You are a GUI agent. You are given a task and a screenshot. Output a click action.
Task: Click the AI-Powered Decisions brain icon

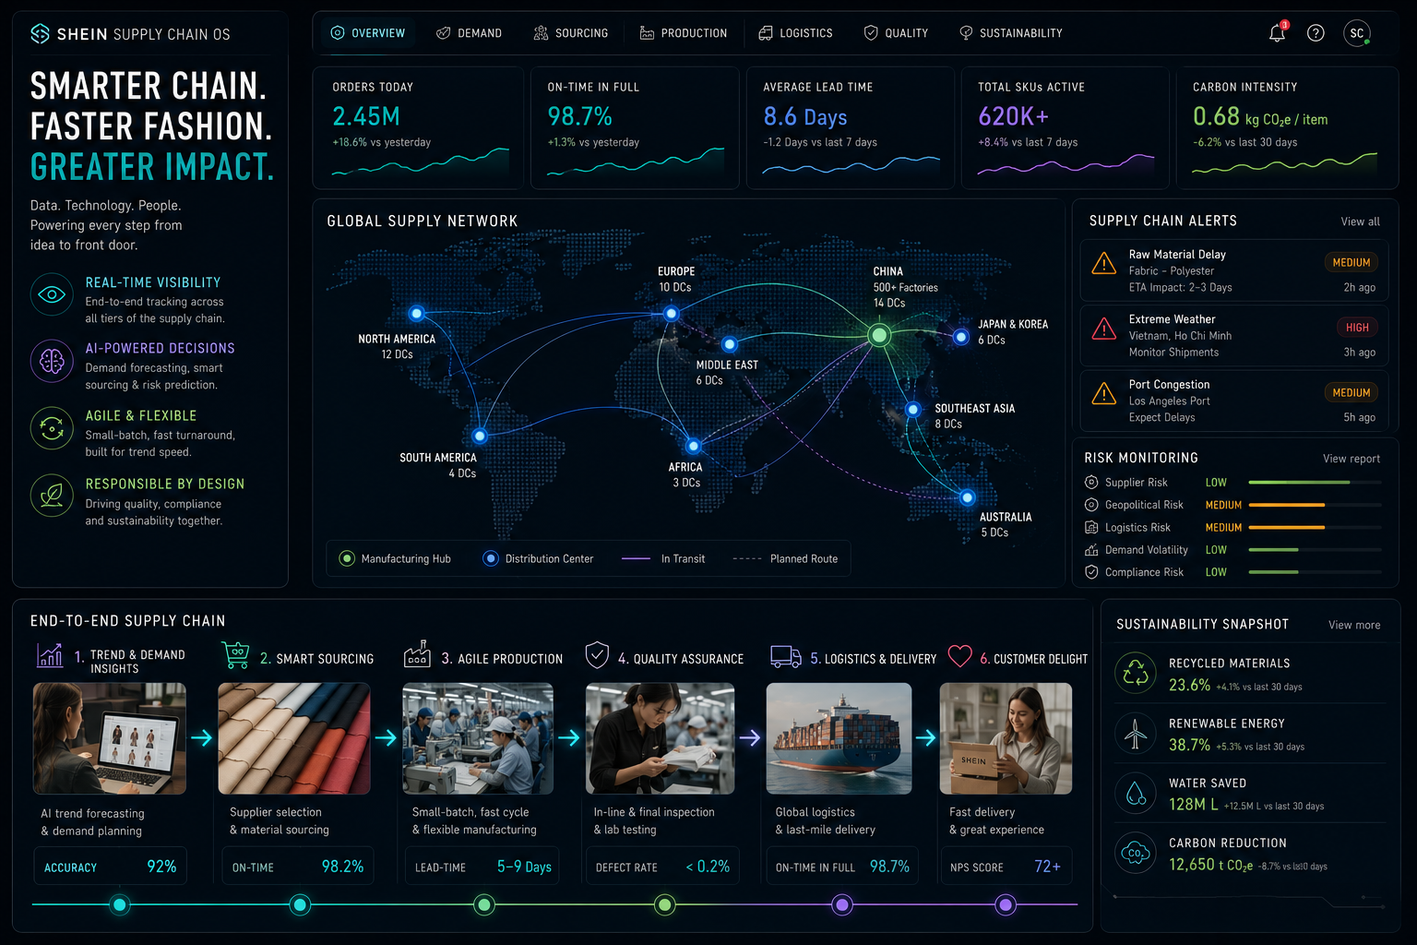tap(52, 361)
